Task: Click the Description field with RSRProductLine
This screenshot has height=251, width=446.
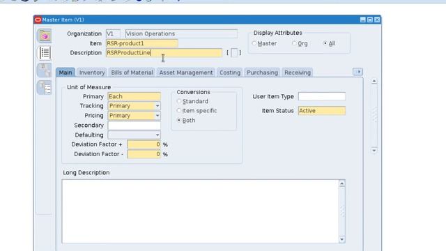Action: [x=164, y=53]
